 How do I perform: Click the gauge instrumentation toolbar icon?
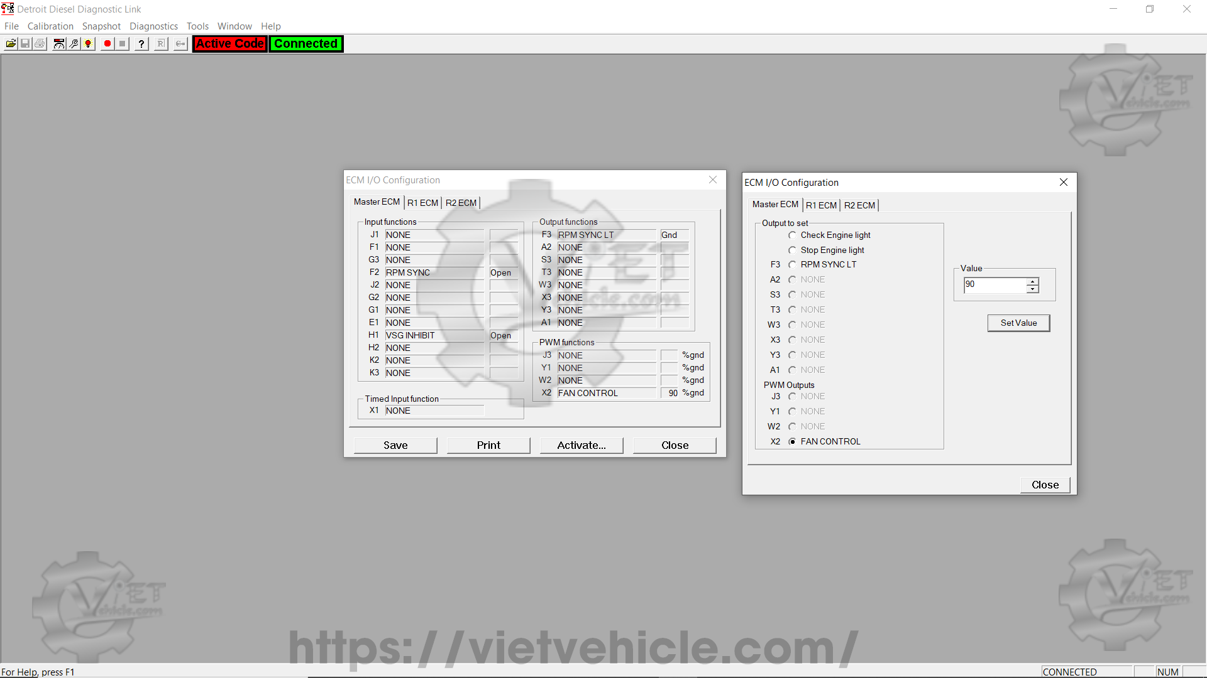click(x=58, y=43)
